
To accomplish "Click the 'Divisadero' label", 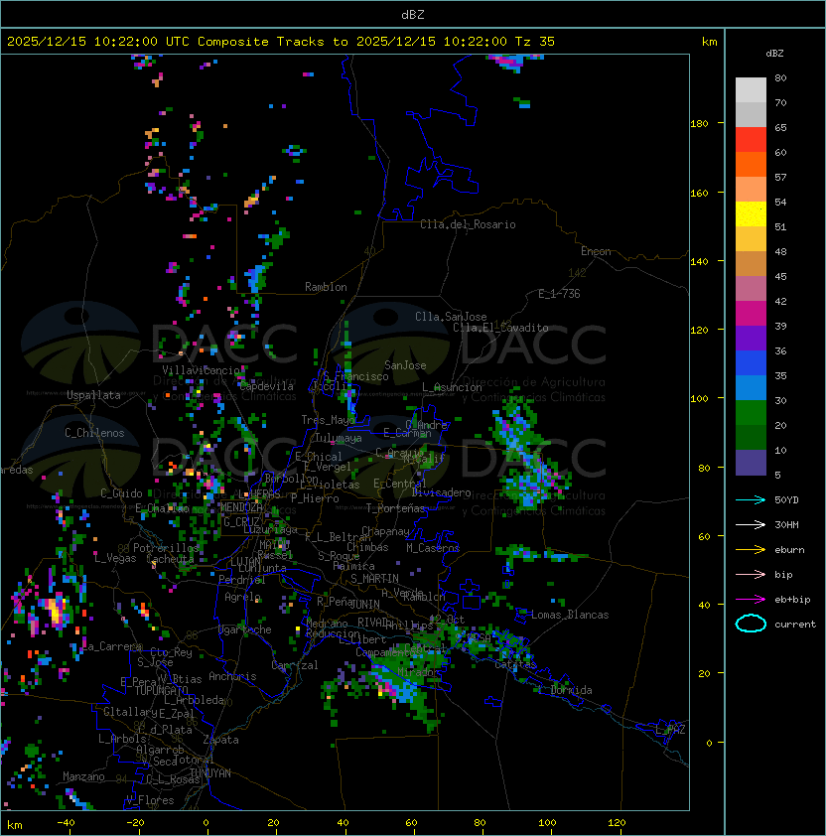I will click(x=441, y=492).
